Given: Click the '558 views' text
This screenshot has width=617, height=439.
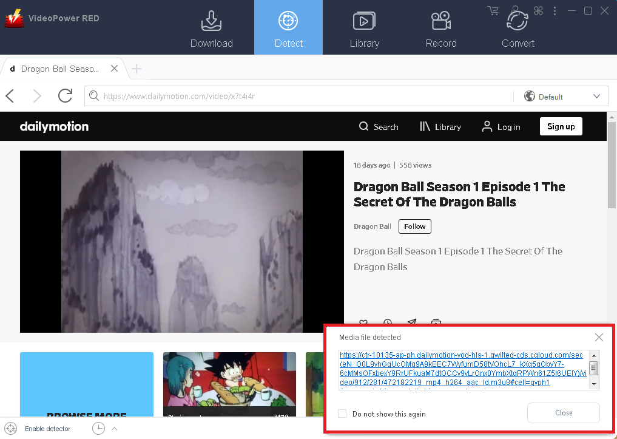Looking at the screenshot, I should coord(415,165).
